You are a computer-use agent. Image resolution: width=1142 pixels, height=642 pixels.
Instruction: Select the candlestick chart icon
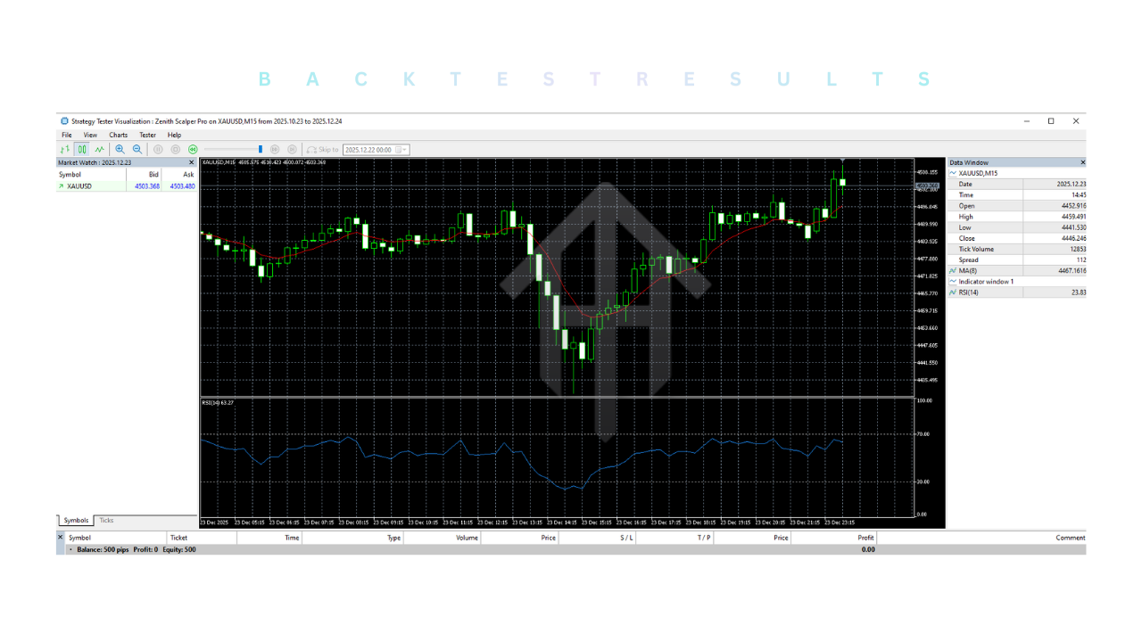pyautogui.click(x=81, y=150)
